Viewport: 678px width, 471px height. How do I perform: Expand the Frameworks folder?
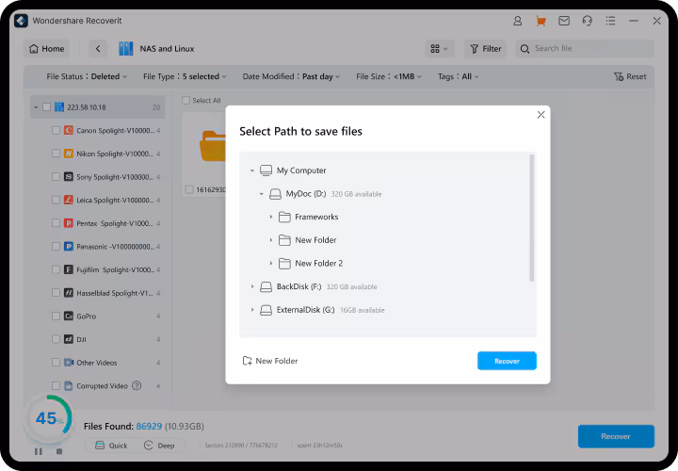click(271, 217)
